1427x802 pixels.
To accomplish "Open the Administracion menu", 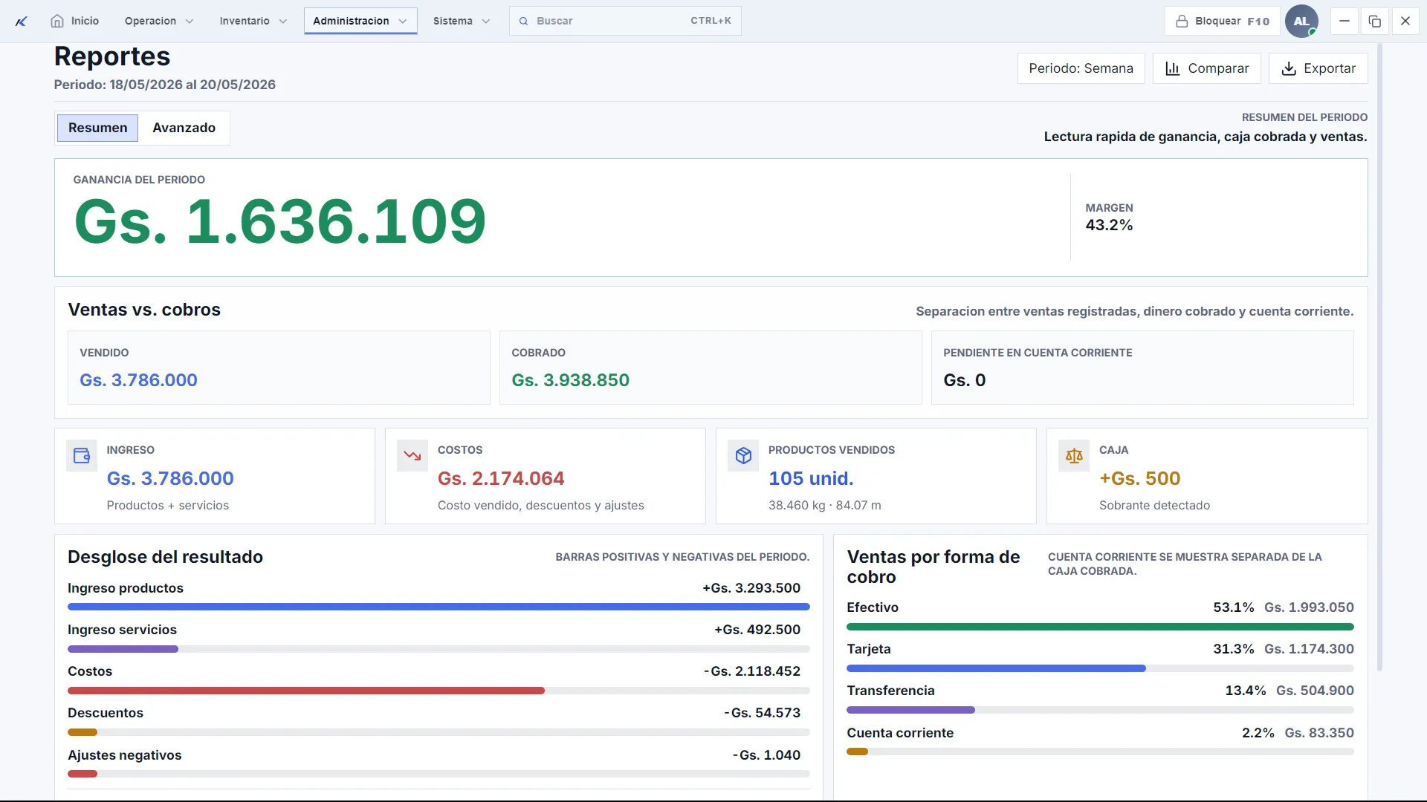I will point(360,21).
